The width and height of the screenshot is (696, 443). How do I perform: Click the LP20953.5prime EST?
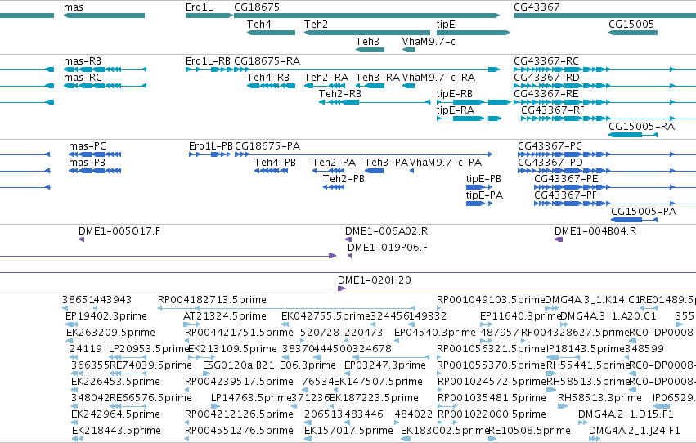pos(128,357)
